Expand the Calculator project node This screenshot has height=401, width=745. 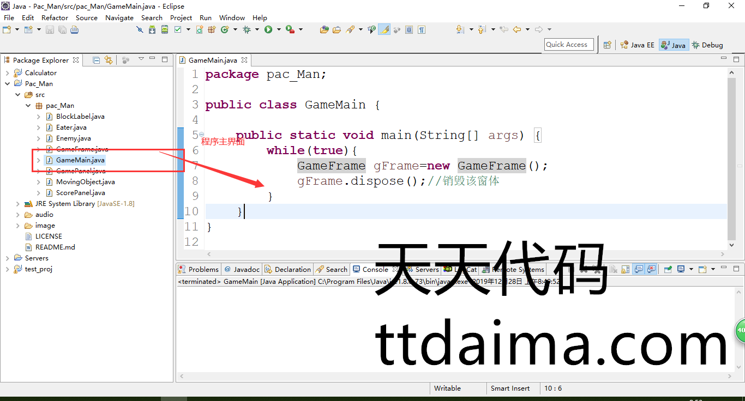coord(7,73)
